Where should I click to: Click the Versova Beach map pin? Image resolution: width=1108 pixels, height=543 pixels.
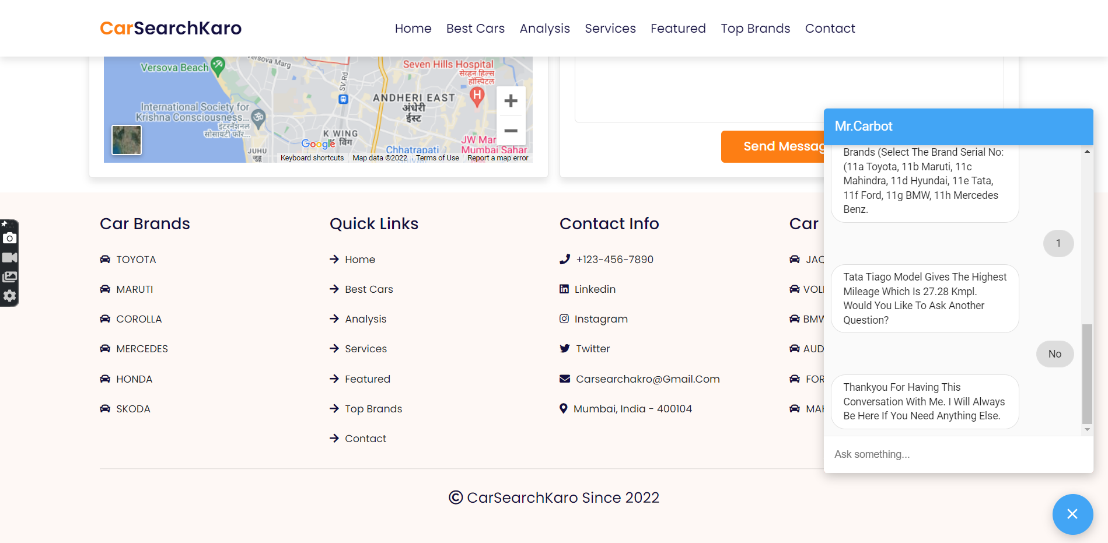[x=218, y=66]
